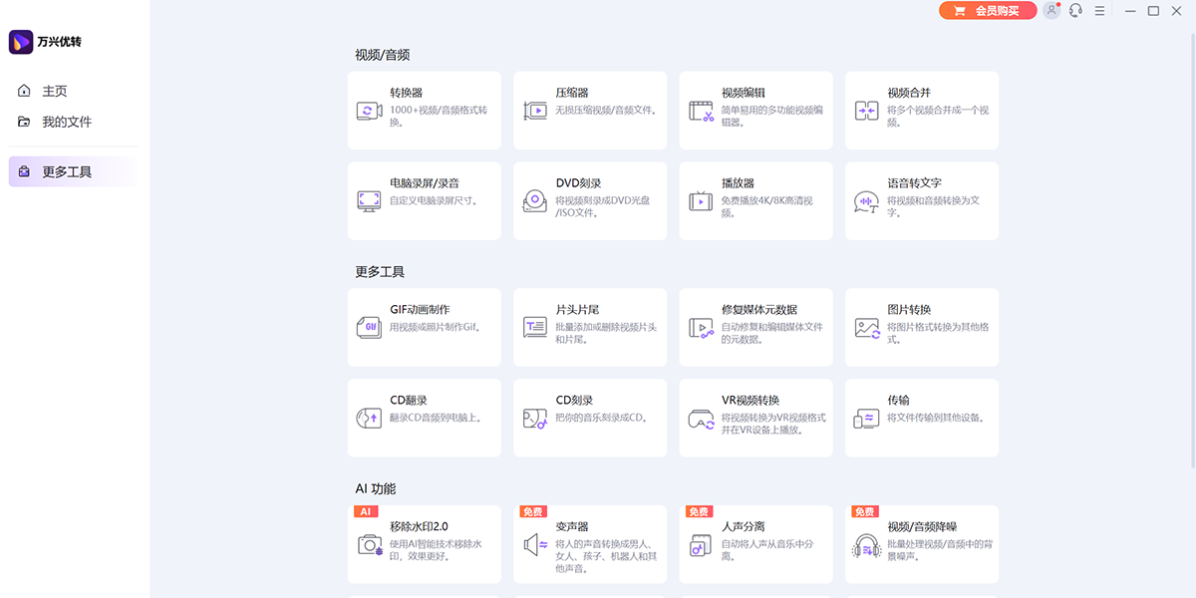Select the 视频合并 merger icon
1196x598 pixels.
(x=866, y=111)
